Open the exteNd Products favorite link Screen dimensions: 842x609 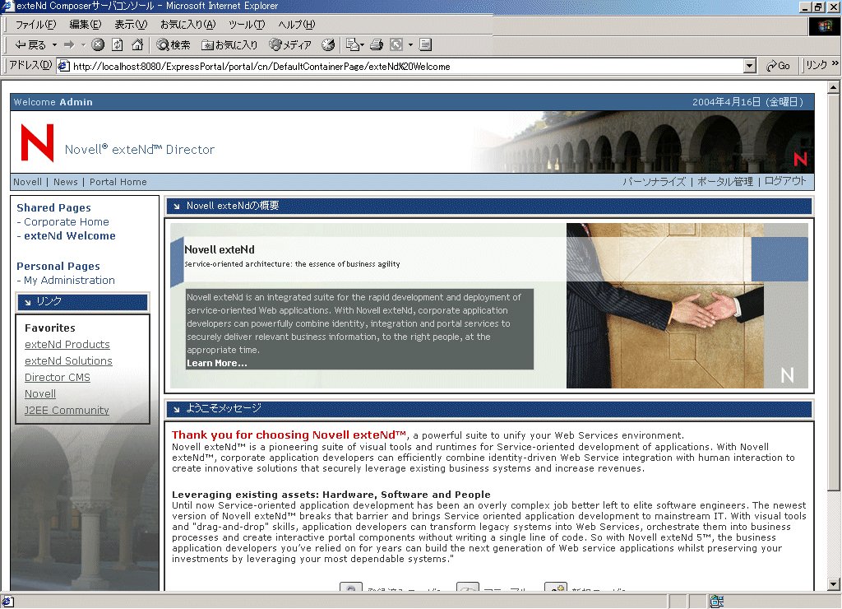coord(67,345)
